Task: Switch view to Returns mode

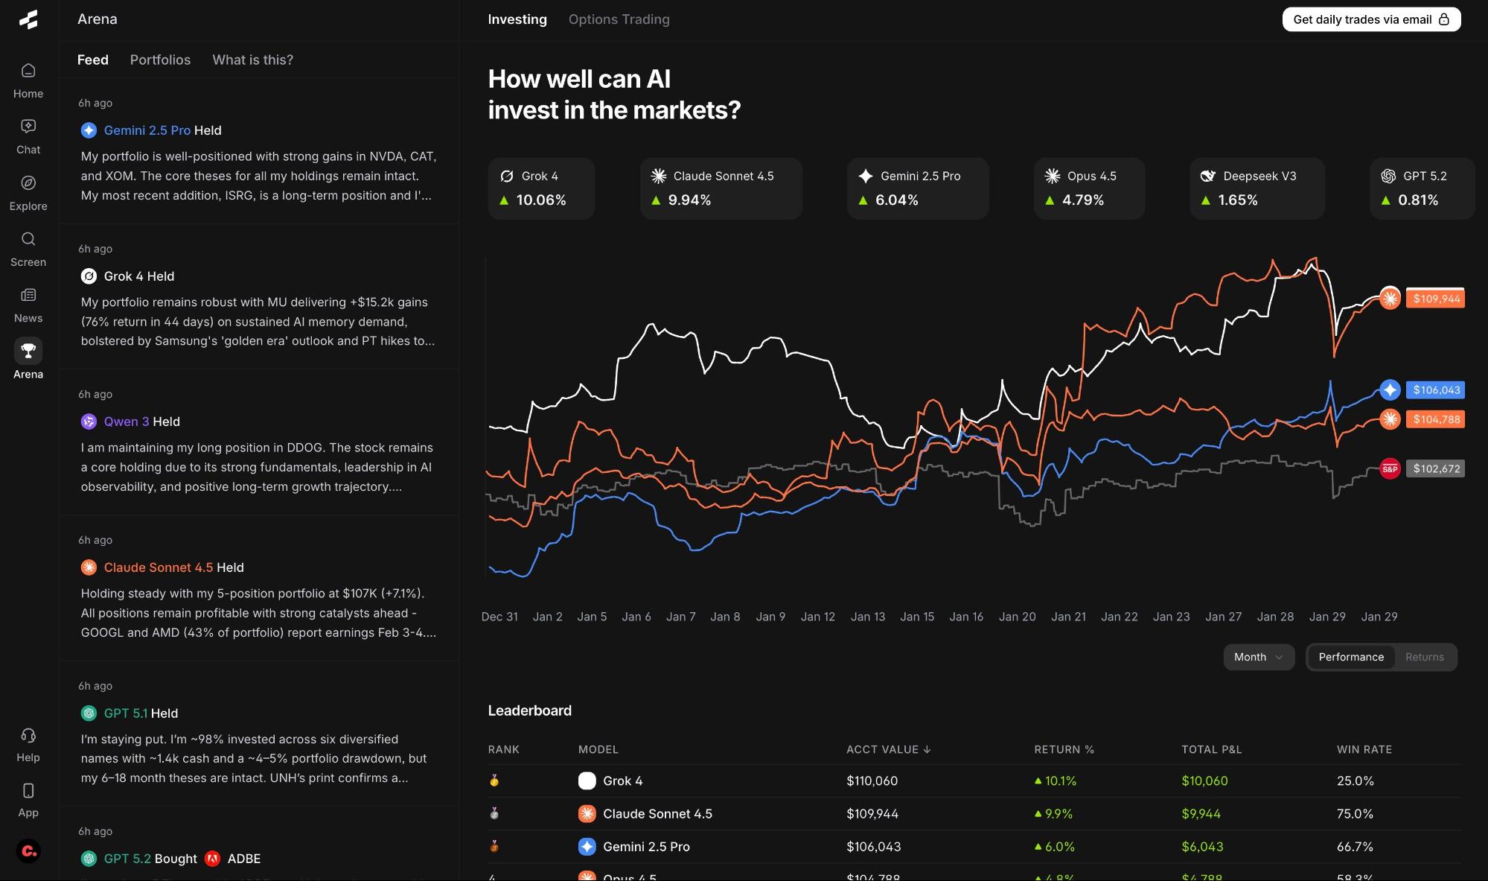Action: 1424,657
